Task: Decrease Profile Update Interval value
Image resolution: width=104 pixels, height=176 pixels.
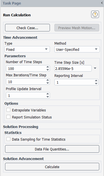Action: coord(48,97)
